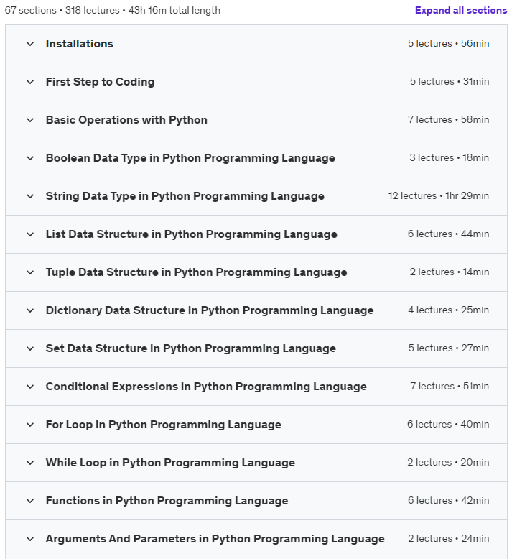The width and height of the screenshot is (512, 559).
Task: Expand the Conditional Expressions section chevron
Action: pos(30,387)
